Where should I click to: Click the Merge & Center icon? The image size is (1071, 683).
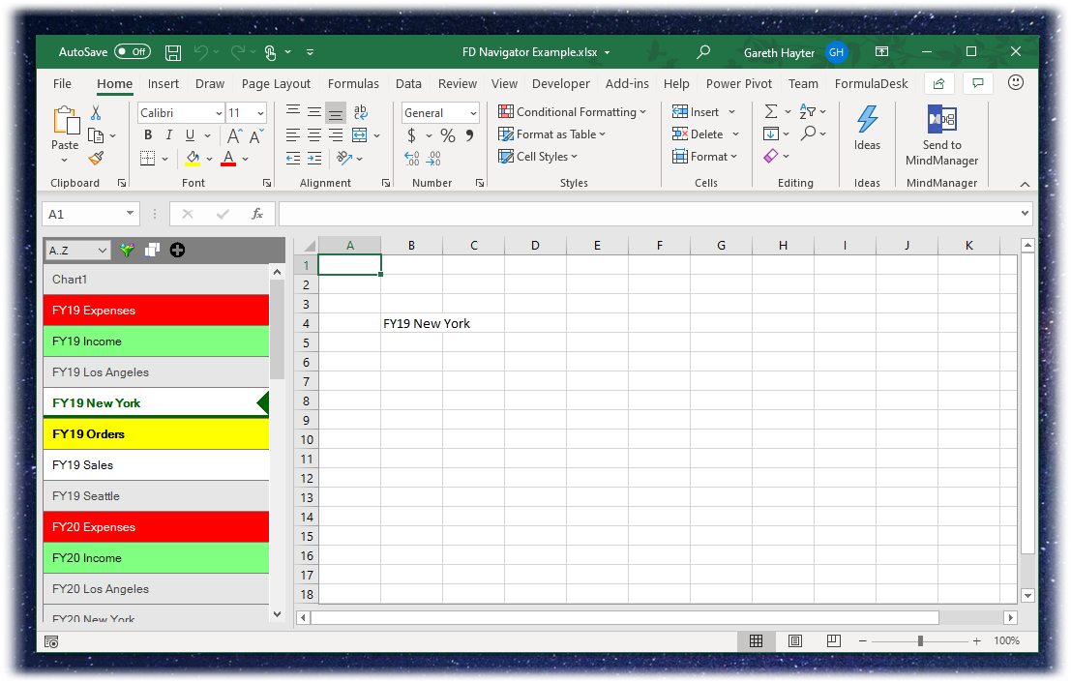coord(359,135)
